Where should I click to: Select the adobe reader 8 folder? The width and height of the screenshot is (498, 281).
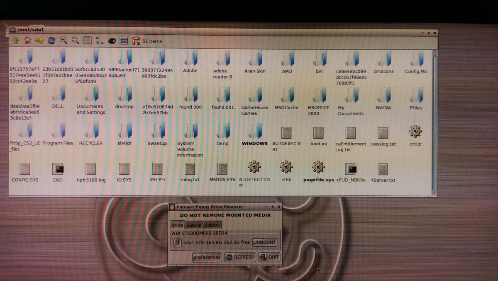[222, 65]
